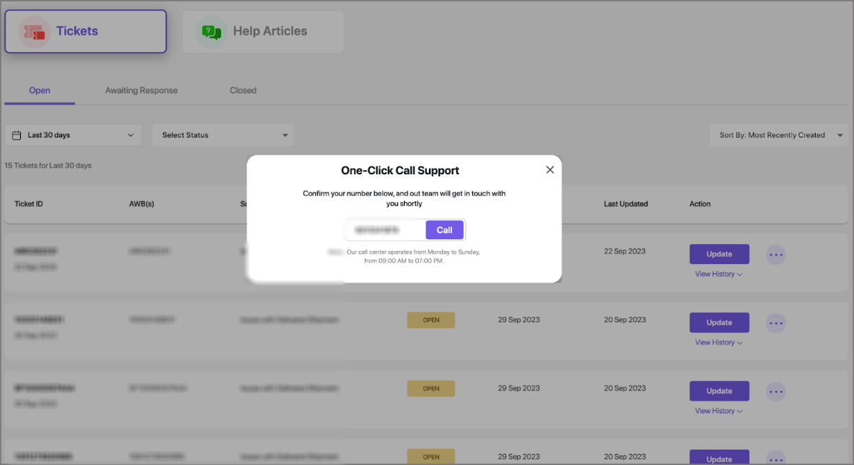Open three-dot menu on second ticket row
Screen dimensions: 854x465
(x=776, y=323)
